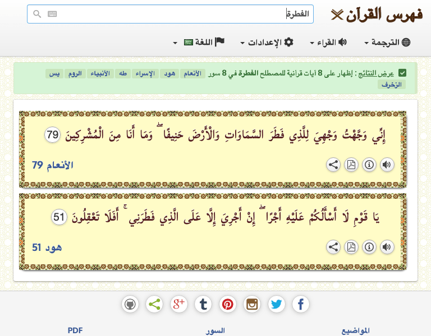The height and width of the screenshot is (336, 431).
Task: Expand the القراء reciters dropdown
Action: [328, 42]
